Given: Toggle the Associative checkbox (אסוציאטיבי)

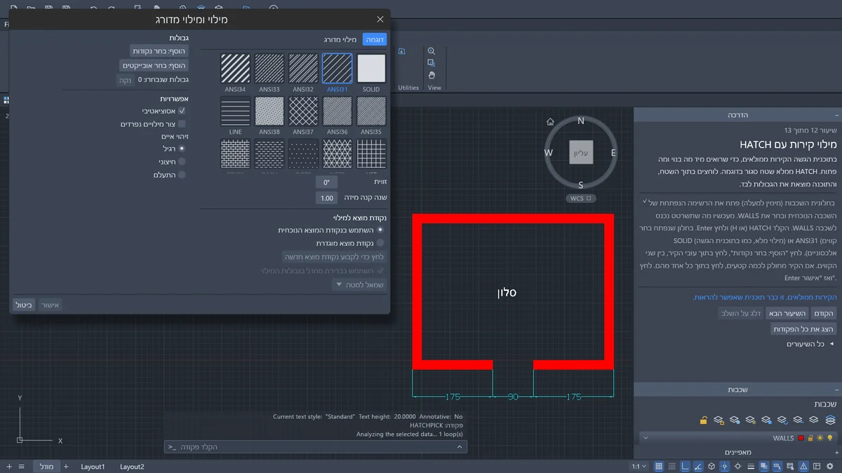Looking at the screenshot, I should (182, 111).
